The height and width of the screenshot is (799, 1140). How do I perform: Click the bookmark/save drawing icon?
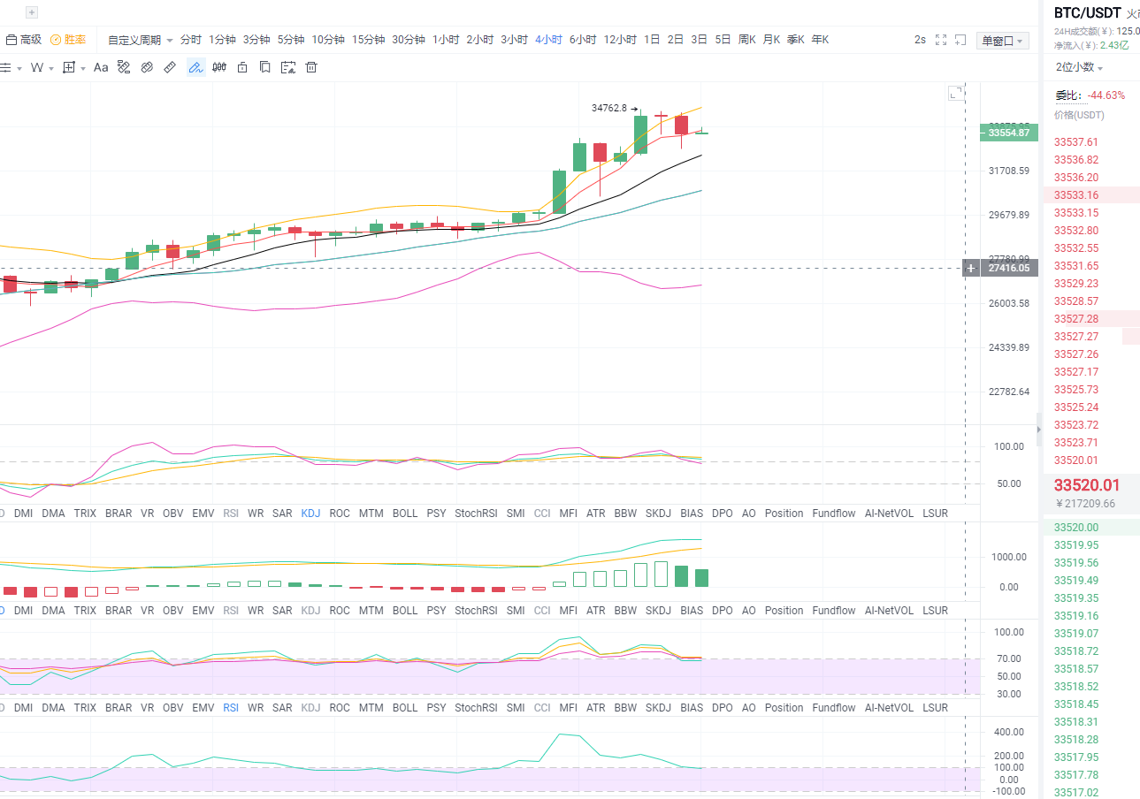tap(264, 66)
